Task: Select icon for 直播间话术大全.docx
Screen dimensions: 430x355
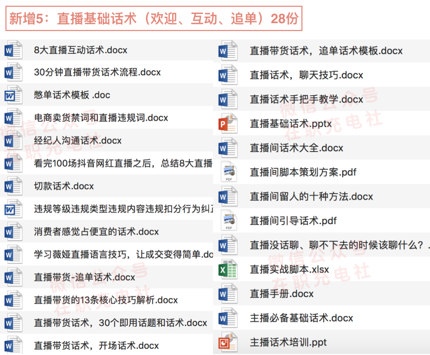Action: tap(228, 148)
